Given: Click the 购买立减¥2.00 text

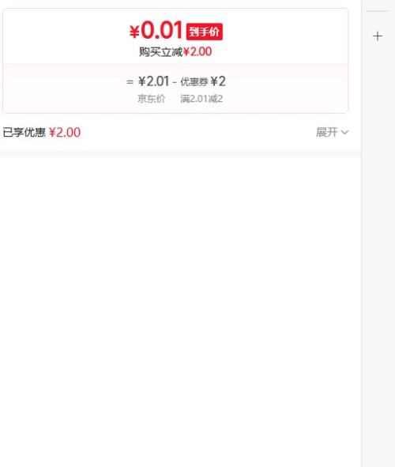Looking at the screenshot, I should (x=175, y=52).
